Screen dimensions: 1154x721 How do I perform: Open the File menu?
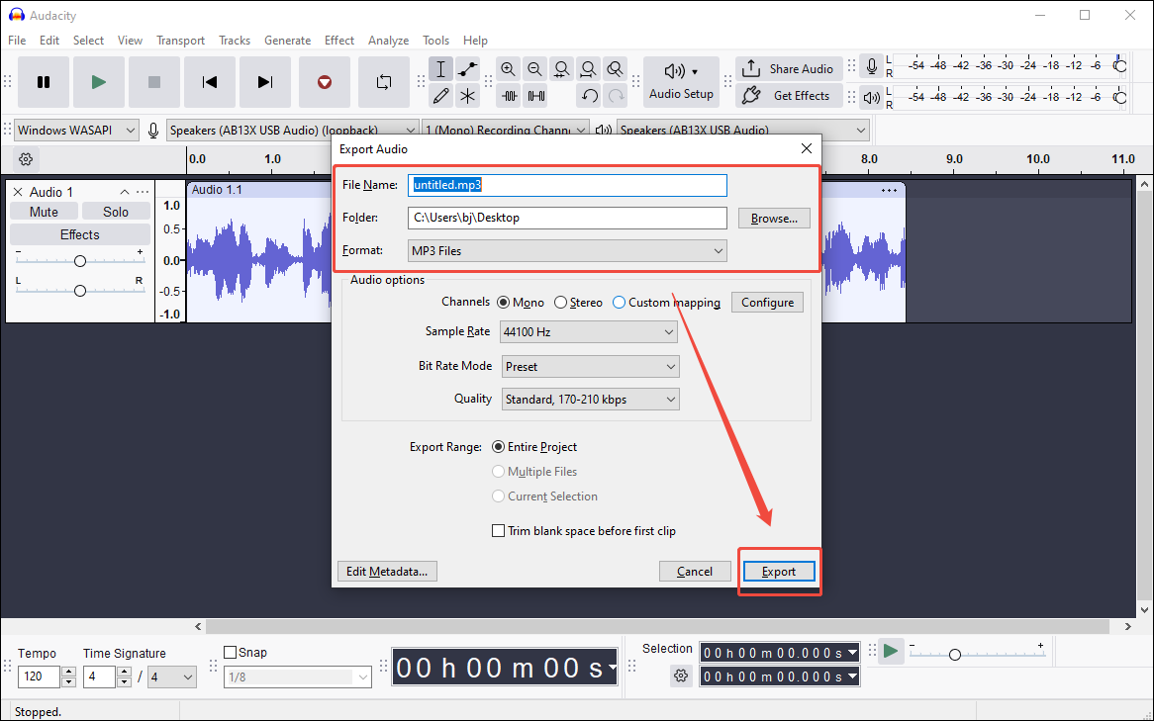(x=16, y=41)
